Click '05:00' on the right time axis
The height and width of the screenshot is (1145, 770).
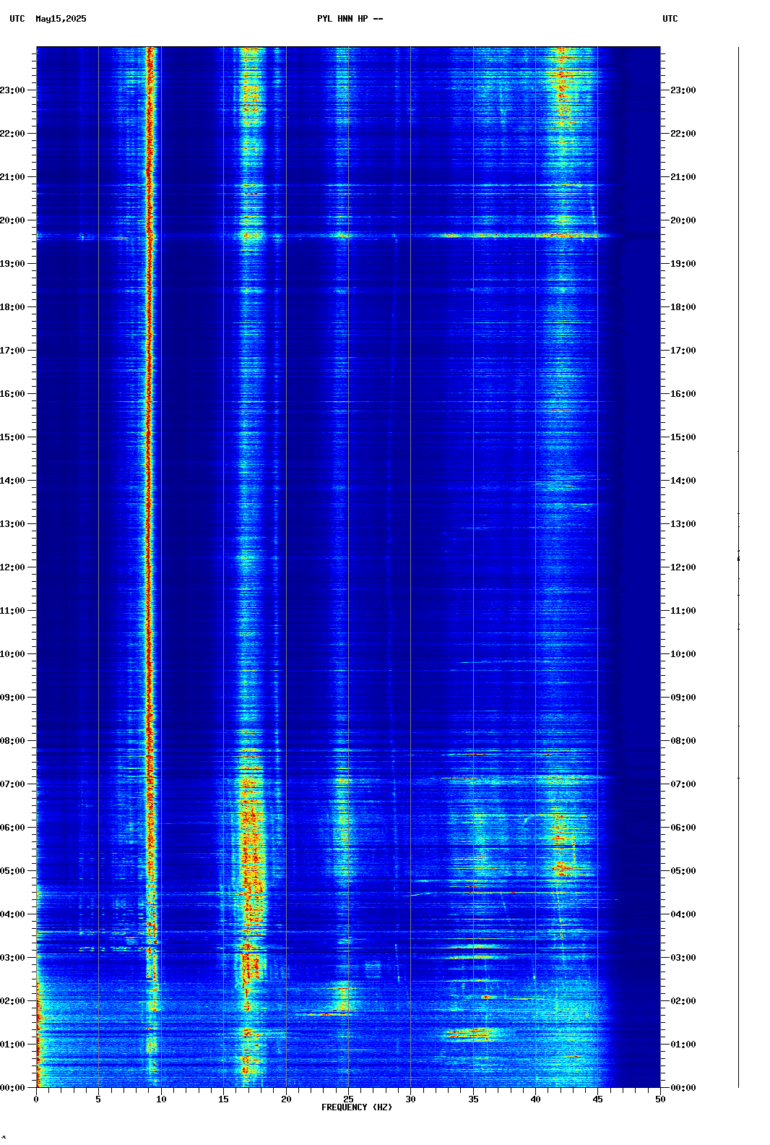(x=683, y=871)
